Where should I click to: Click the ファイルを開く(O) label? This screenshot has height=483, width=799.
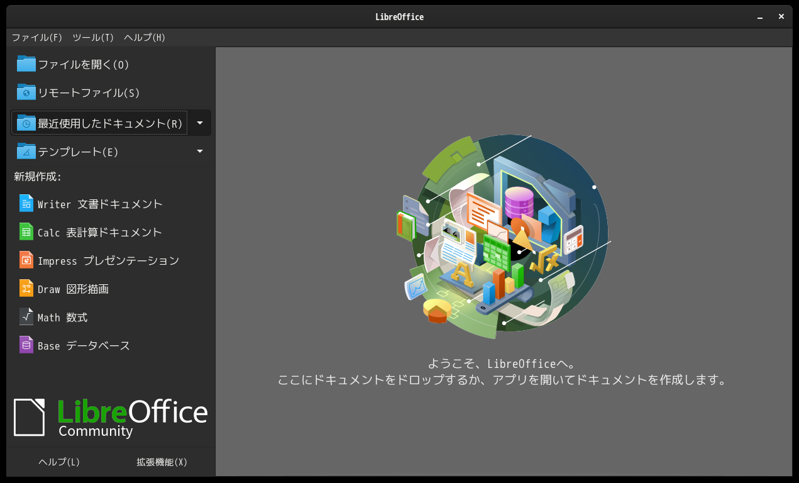[x=84, y=64]
